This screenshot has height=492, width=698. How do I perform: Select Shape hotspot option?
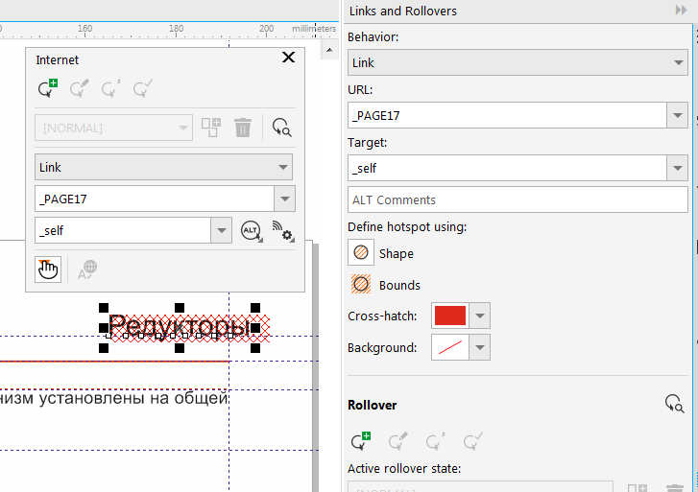[x=361, y=252]
